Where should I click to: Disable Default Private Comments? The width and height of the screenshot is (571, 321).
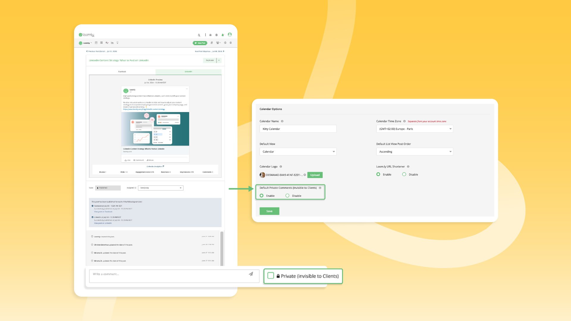pos(287,196)
